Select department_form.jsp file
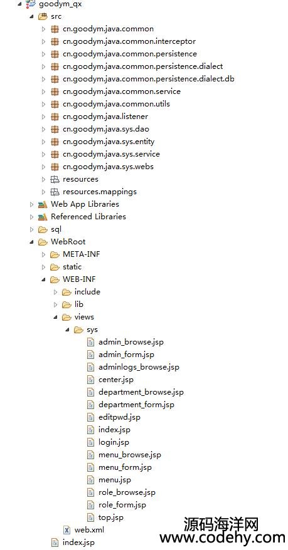288x550 pixels. pos(136,405)
